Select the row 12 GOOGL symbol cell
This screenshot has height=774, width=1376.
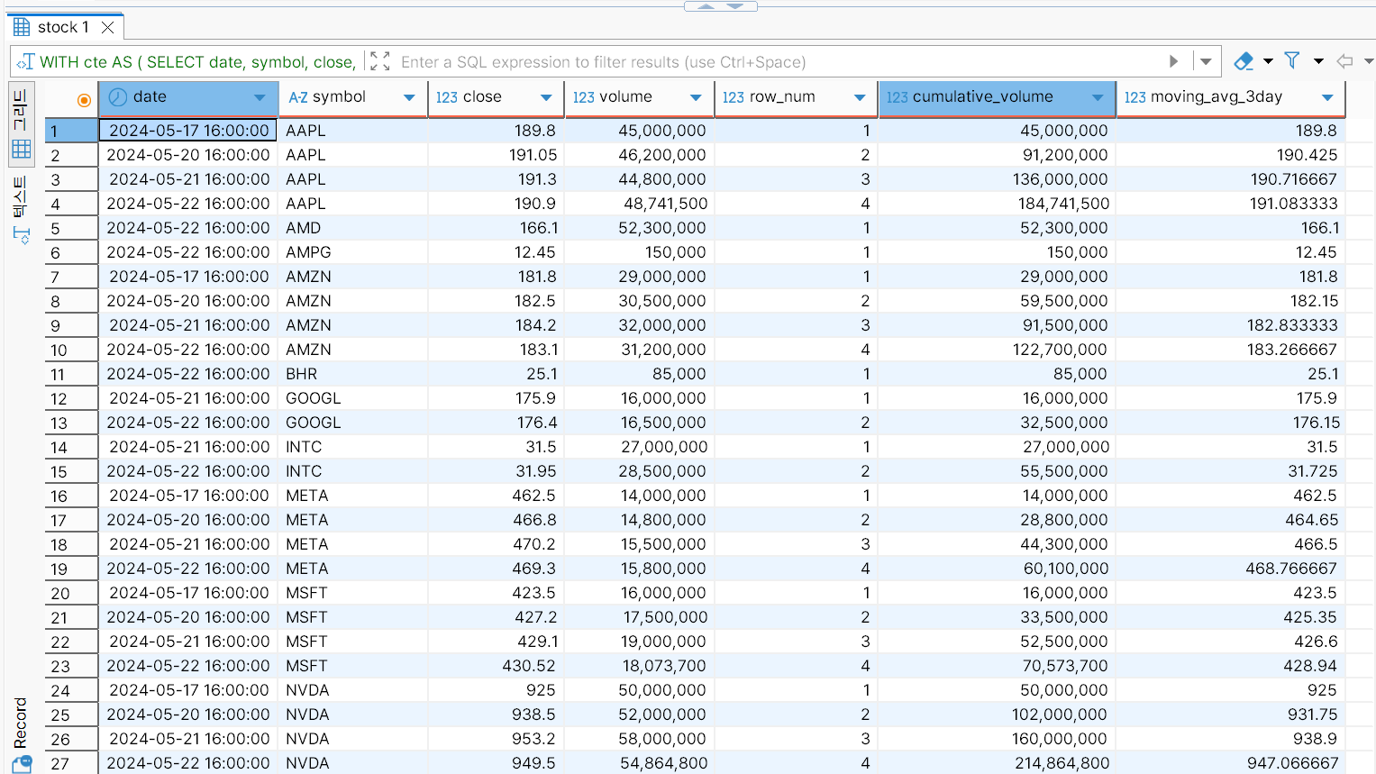351,398
